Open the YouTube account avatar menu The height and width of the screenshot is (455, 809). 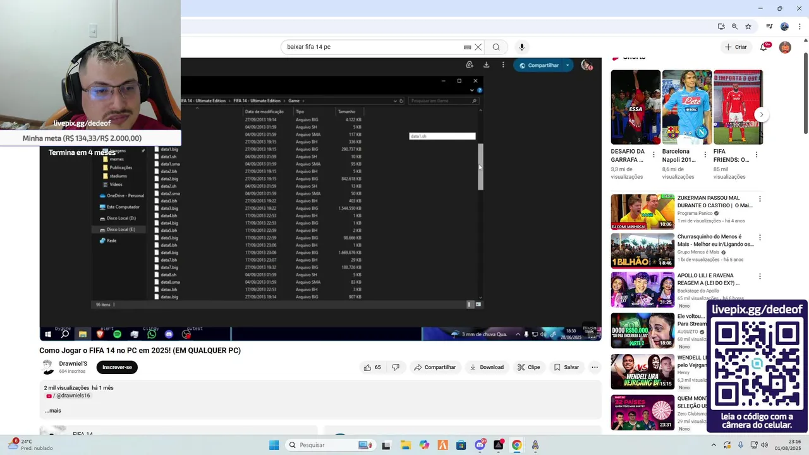point(785,47)
